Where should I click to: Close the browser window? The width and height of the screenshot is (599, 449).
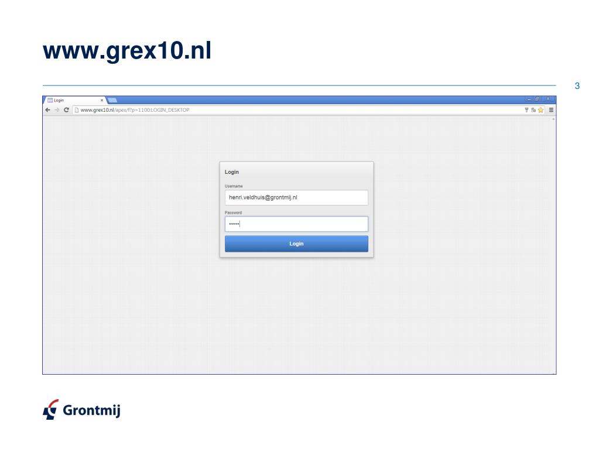548,99
